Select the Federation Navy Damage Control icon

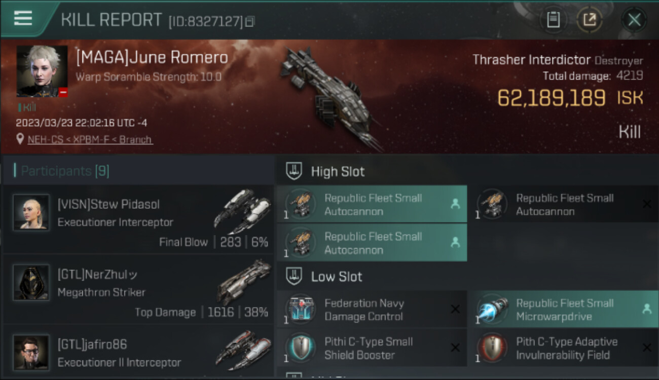pos(301,310)
